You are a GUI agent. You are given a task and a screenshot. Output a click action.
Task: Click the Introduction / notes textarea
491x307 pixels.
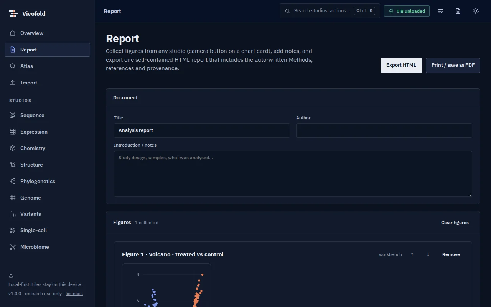coord(293,174)
